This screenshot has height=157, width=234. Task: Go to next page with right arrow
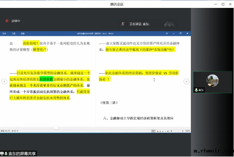[186, 82]
